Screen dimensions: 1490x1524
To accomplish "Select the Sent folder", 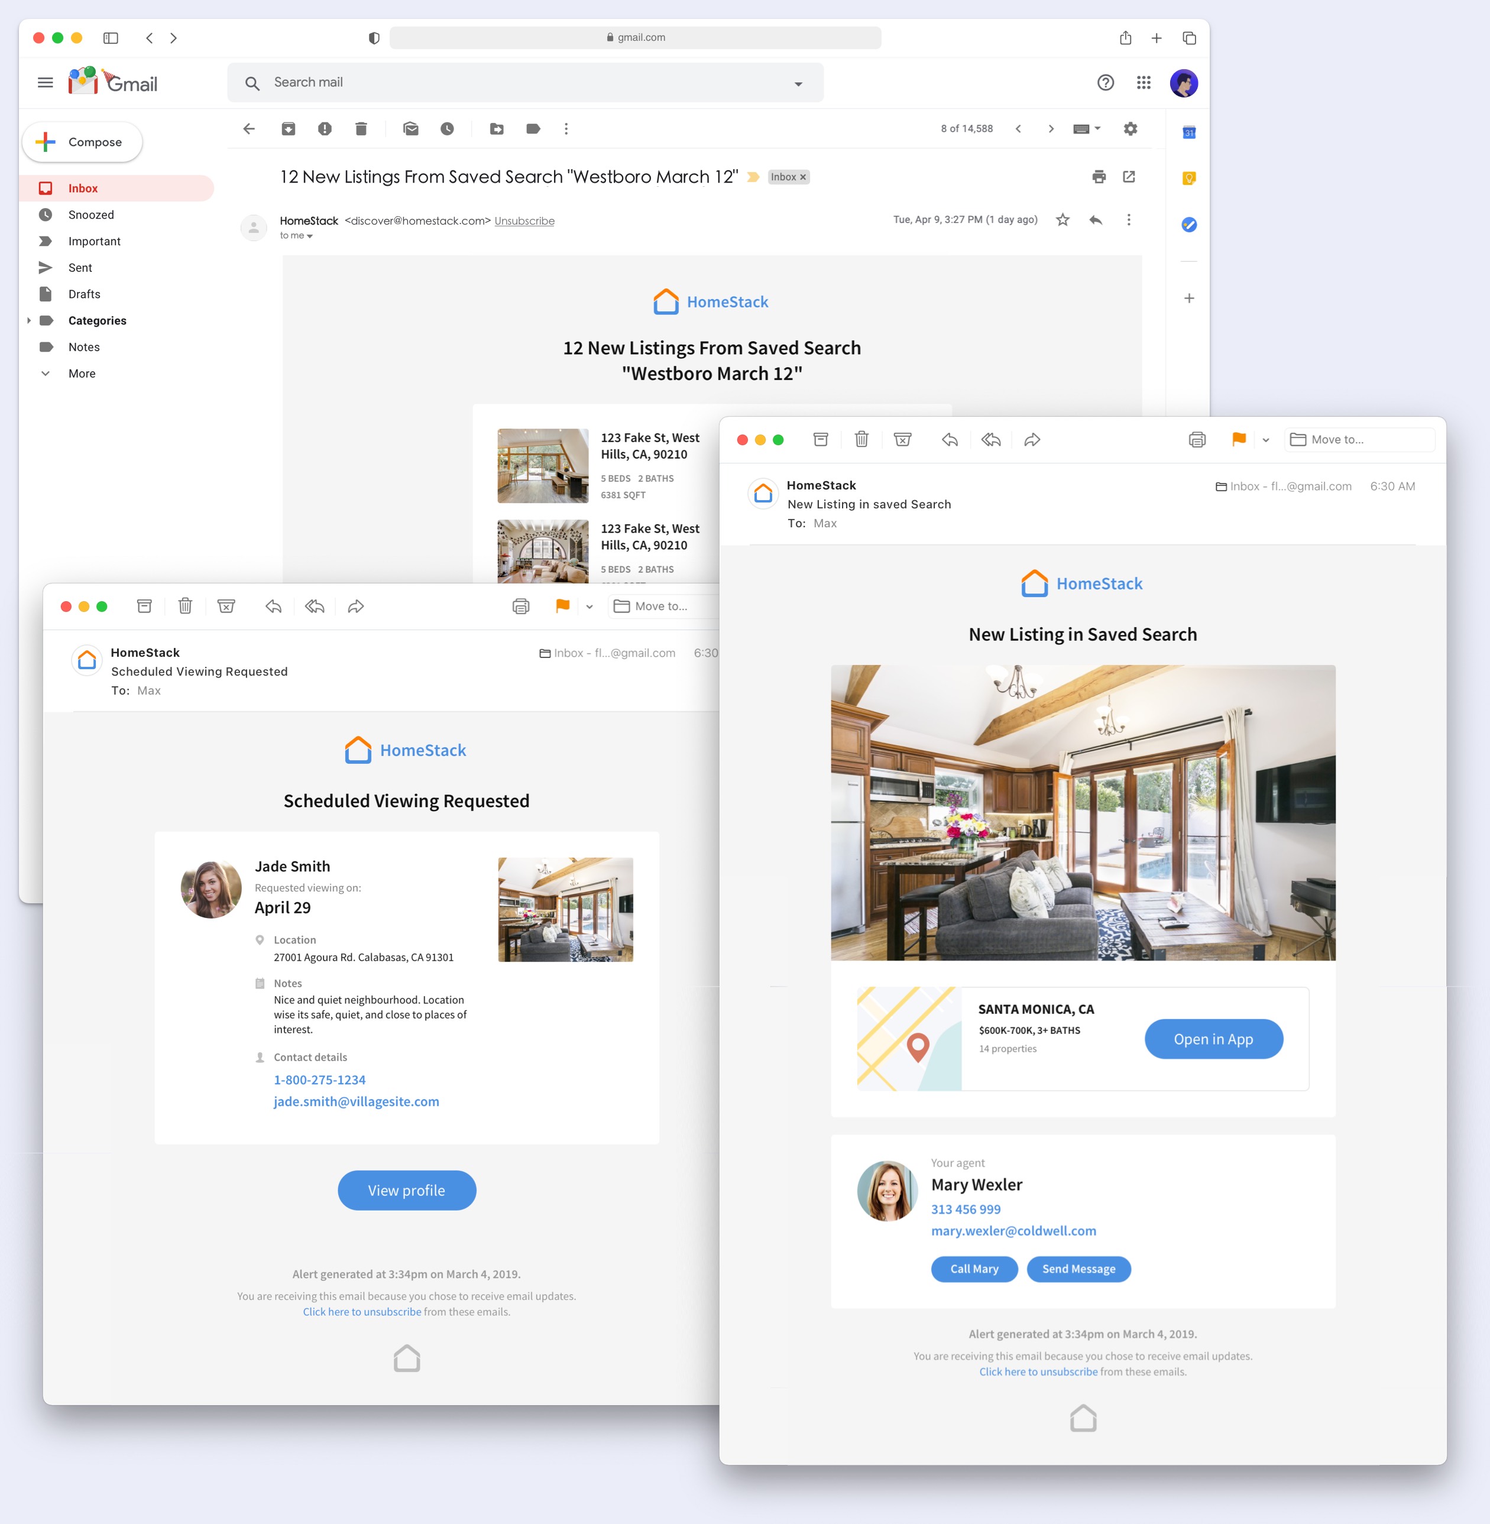I will pos(80,268).
